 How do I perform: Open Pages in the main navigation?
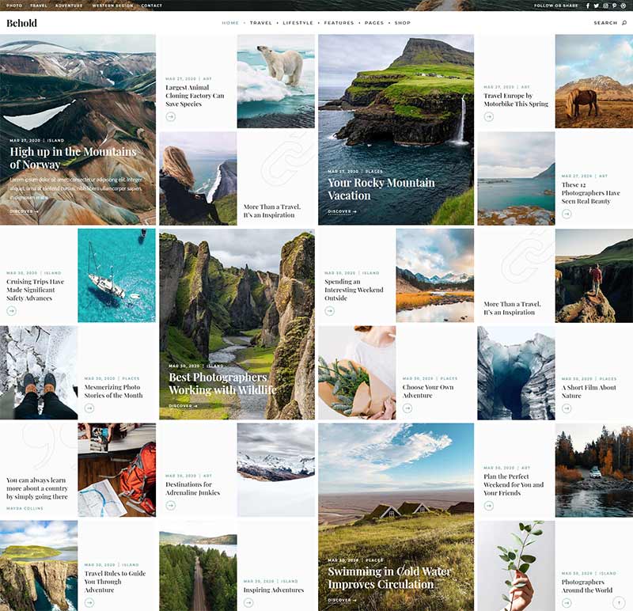pos(374,23)
